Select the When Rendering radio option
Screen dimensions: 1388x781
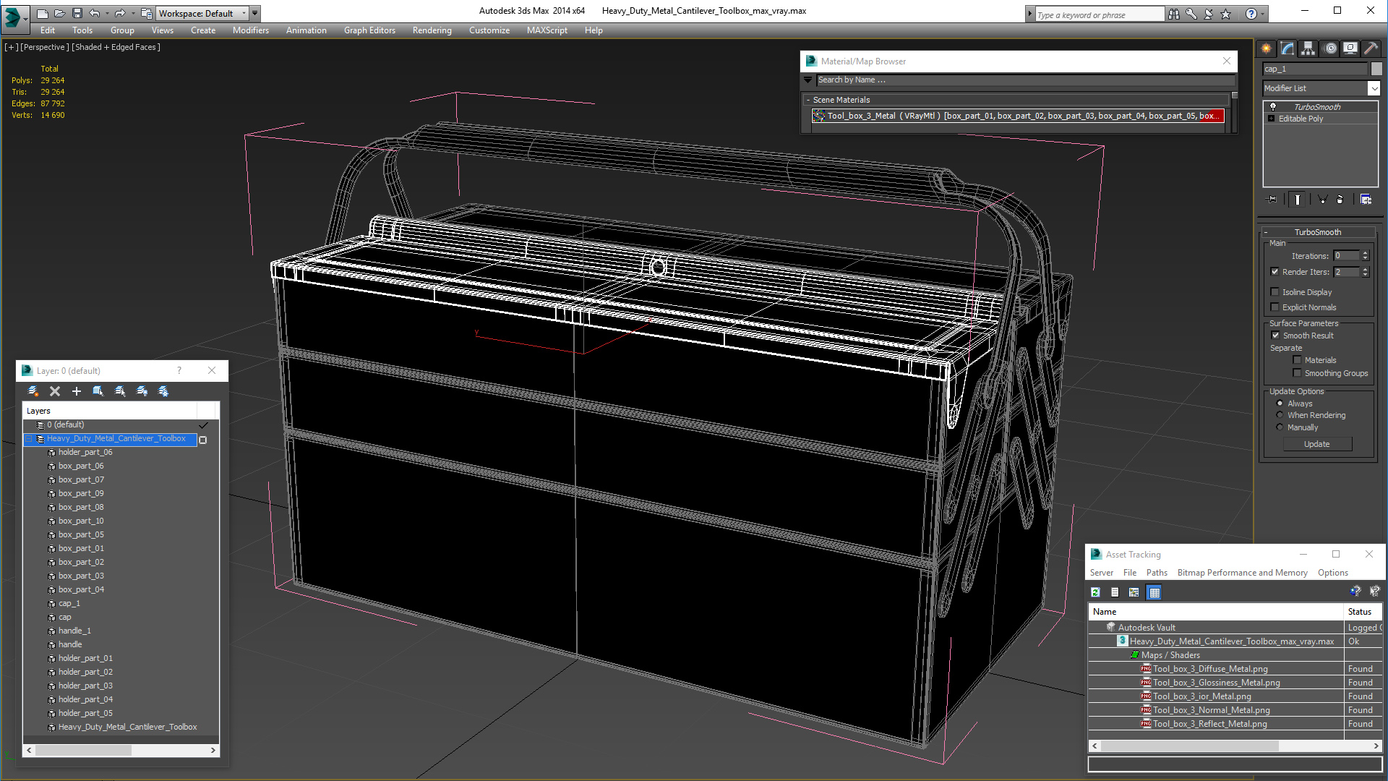click(1280, 415)
